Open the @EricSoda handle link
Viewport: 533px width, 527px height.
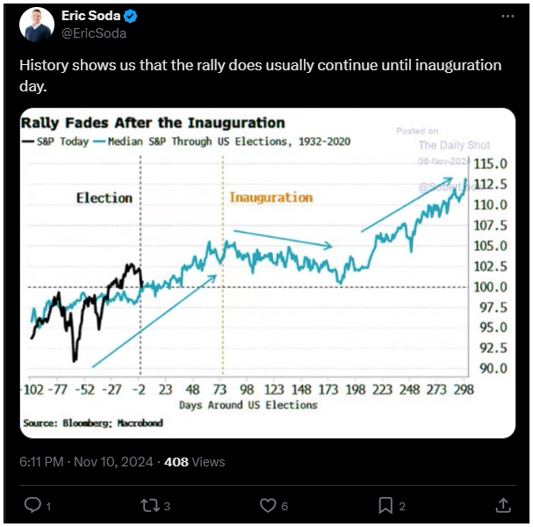[x=94, y=33]
